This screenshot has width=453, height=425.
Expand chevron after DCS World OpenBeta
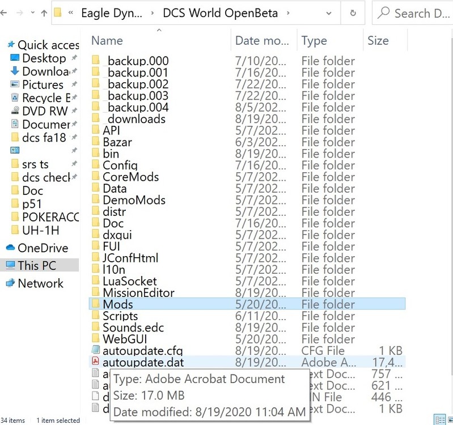point(288,13)
